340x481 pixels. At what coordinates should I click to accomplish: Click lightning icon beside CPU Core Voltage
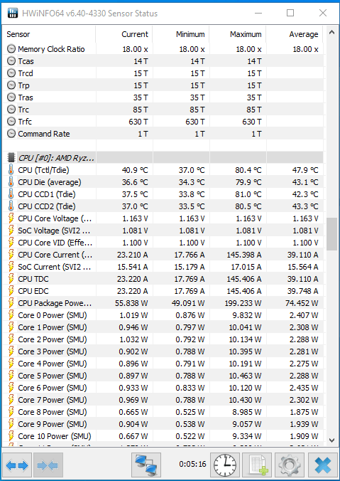11,218
